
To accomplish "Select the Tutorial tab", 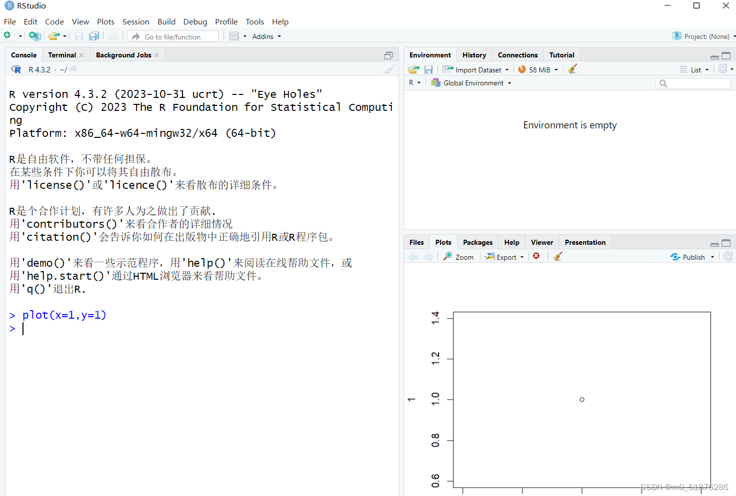I will (x=562, y=55).
